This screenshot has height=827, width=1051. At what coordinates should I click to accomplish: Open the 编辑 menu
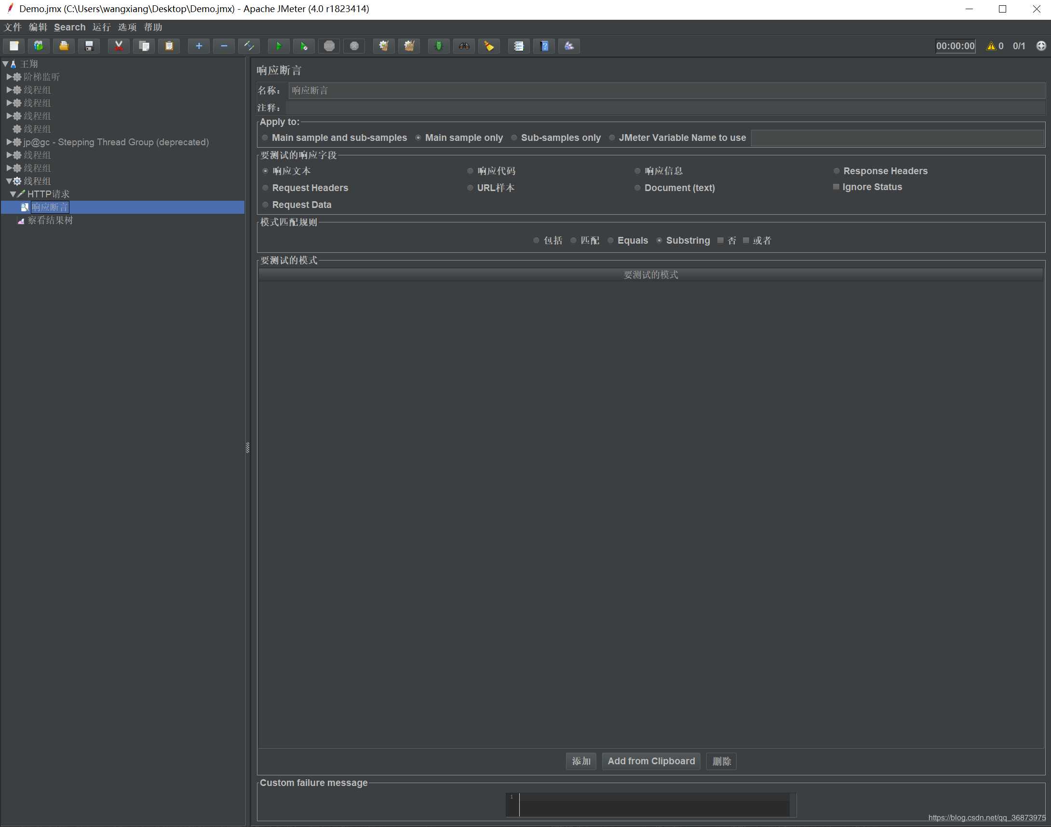pos(38,27)
